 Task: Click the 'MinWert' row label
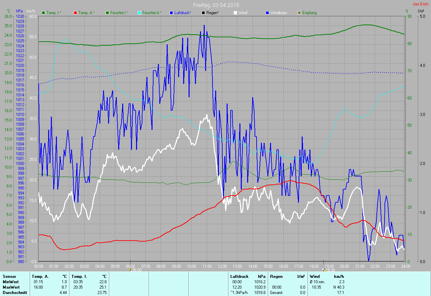click(x=10, y=282)
